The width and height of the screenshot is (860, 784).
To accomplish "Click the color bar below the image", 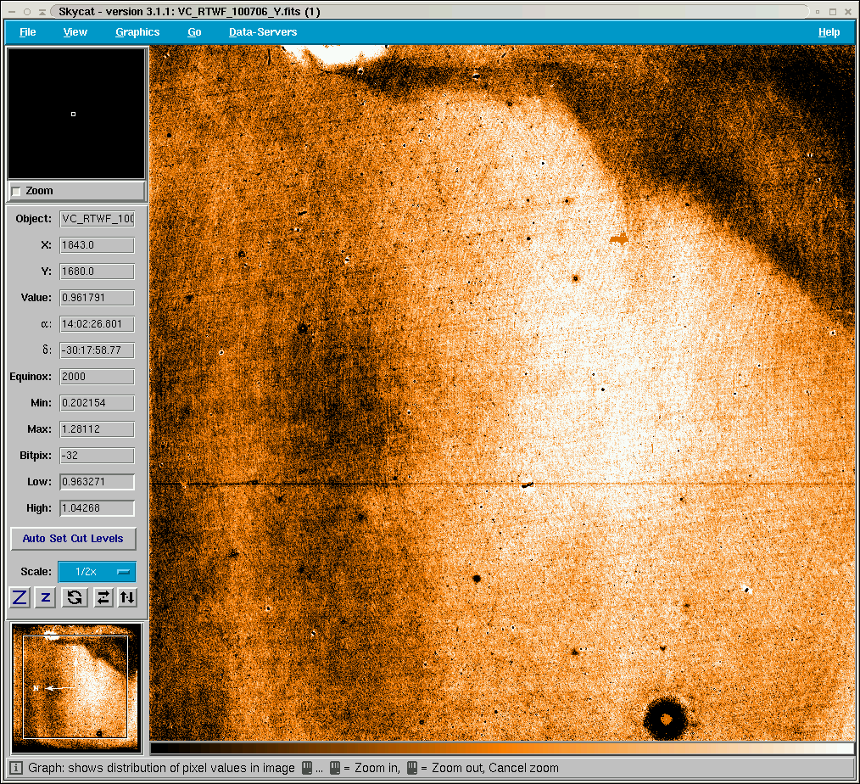I will (502, 748).
